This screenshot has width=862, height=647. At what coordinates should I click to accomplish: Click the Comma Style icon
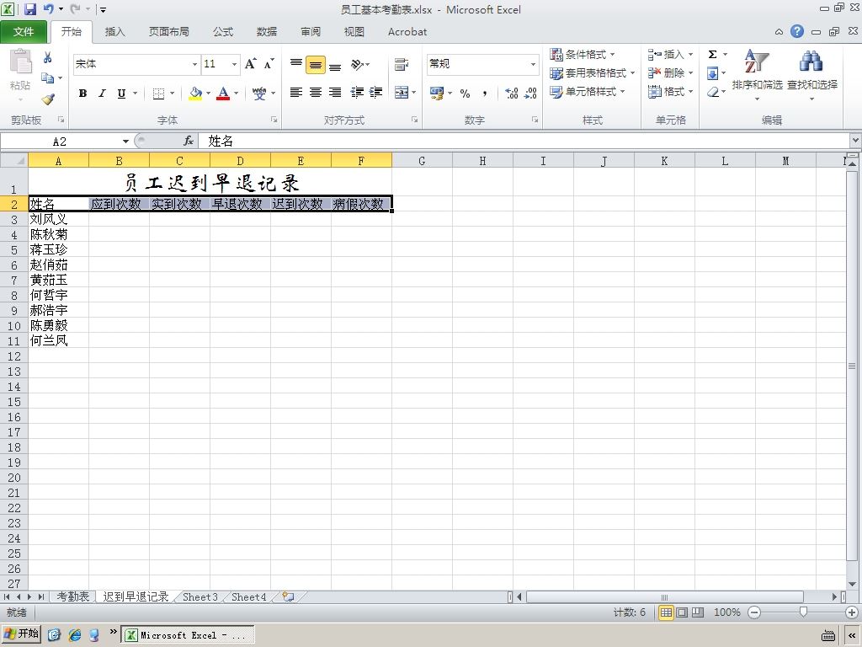pos(484,93)
